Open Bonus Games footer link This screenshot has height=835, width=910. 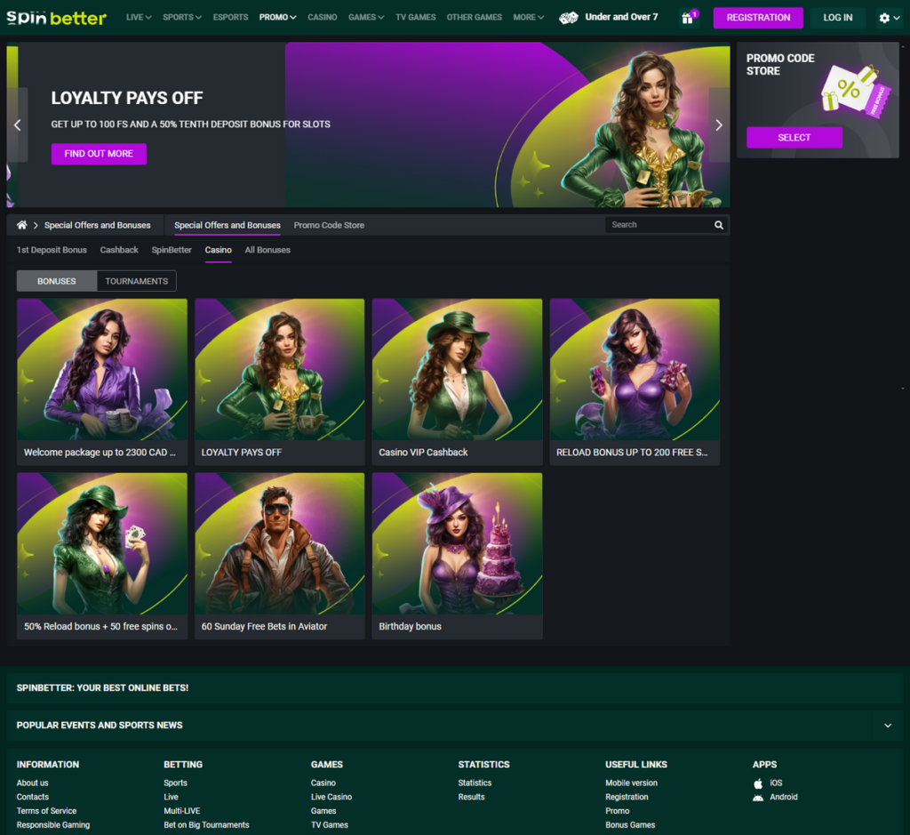pyautogui.click(x=630, y=825)
